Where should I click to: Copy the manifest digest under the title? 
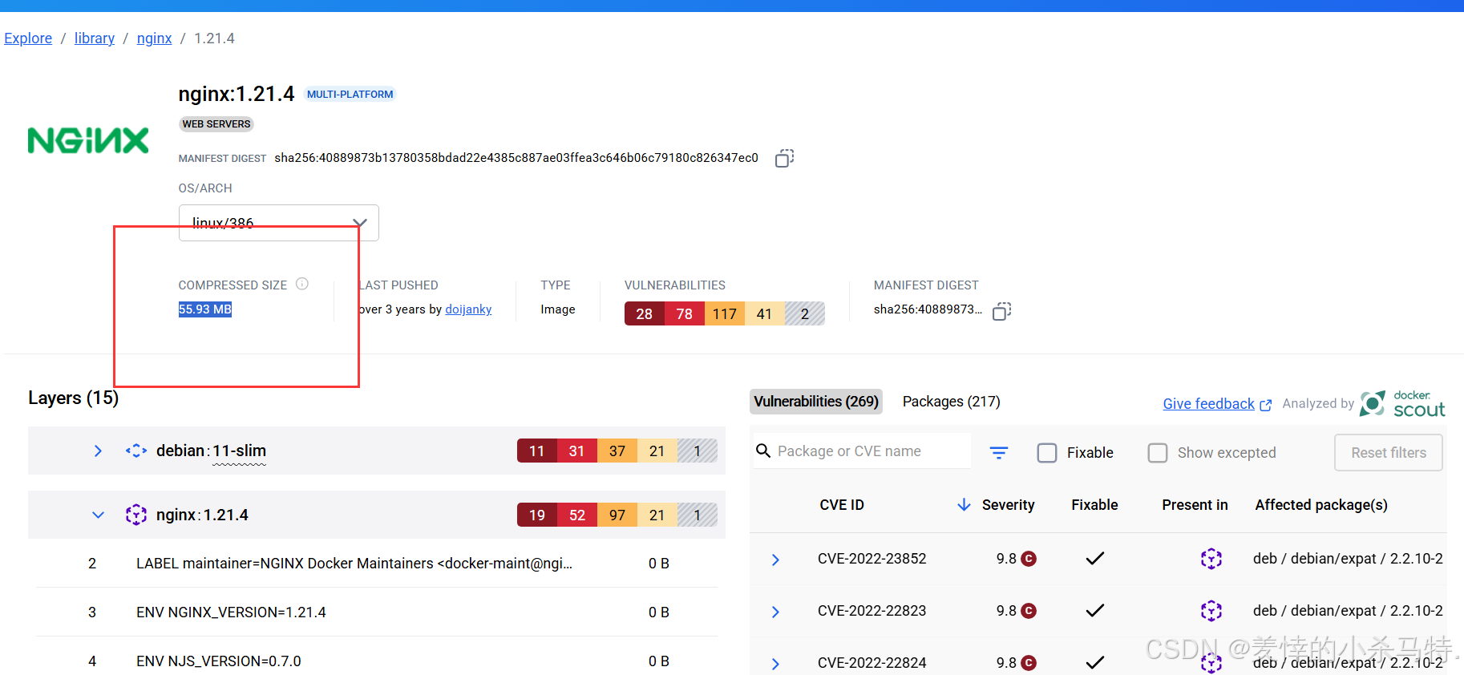[x=784, y=158]
